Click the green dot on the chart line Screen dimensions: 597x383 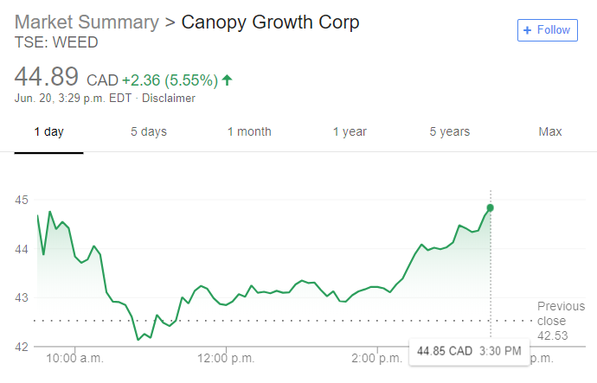[x=490, y=207]
